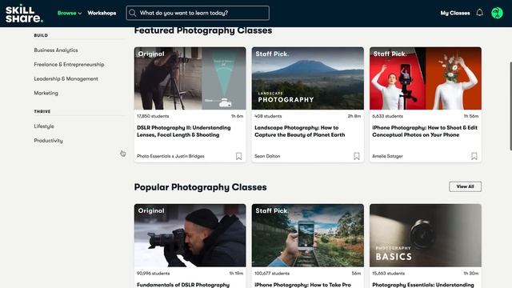Select Freelance & Entrepreneurship category
The width and height of the screenshot is (512, 288).
(x=69, y=64)
